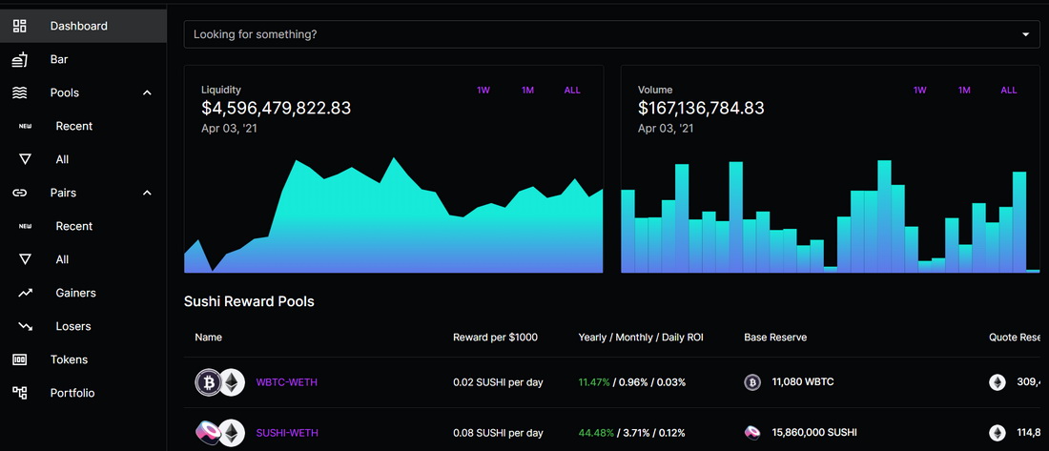Sort by Reward per $1000 column
Screen dimensions: 1049x451
pos(495,338)
